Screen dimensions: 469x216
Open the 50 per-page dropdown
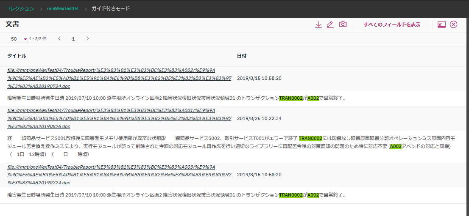coord(17,39)
